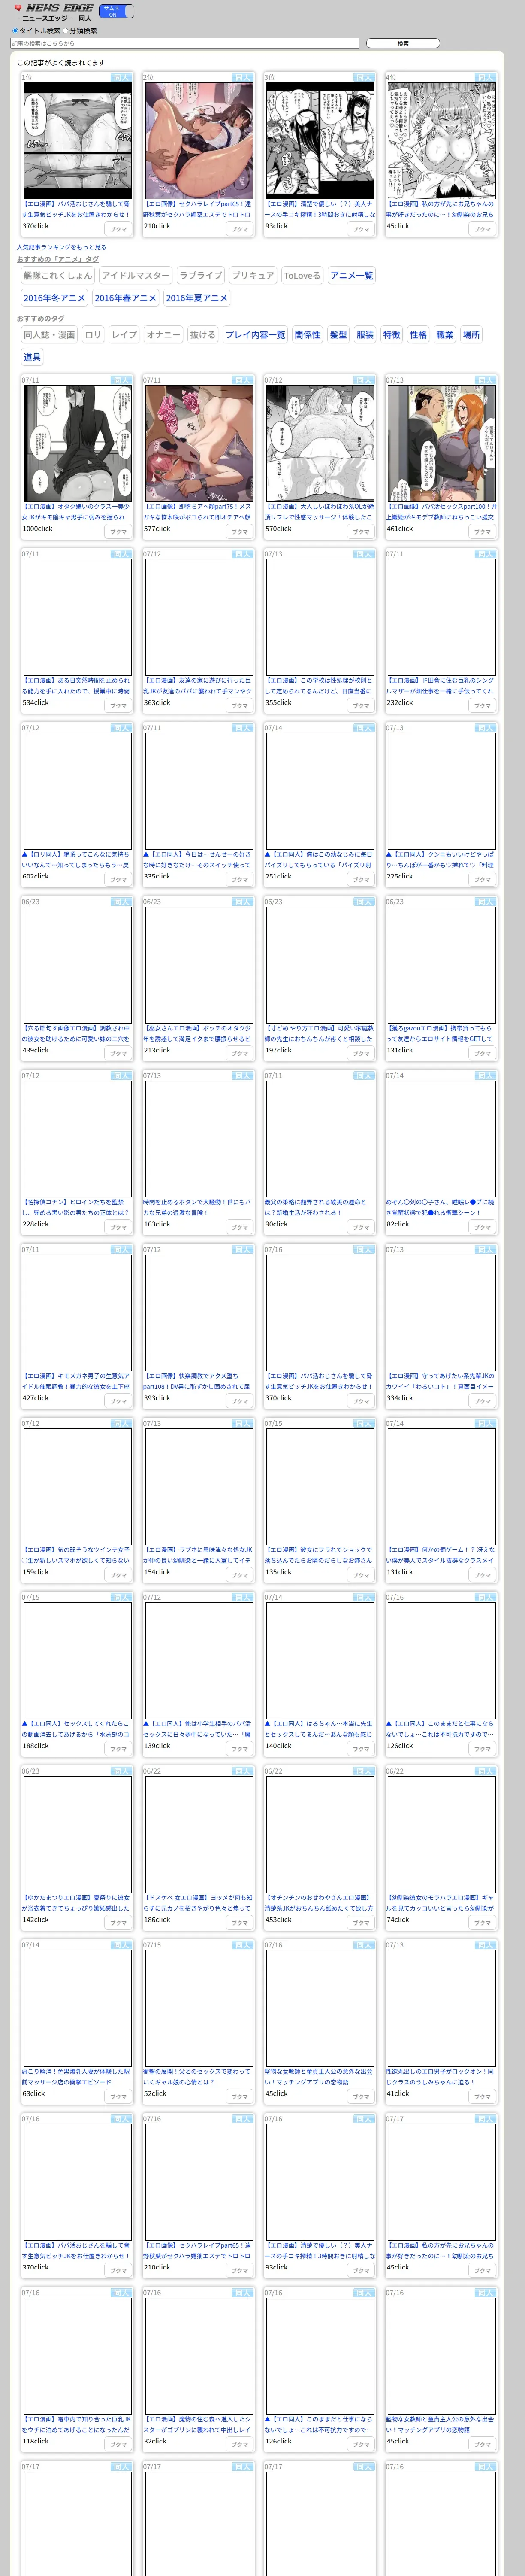This screenshot has height=2576, width=525.
Task: Select the タイトル検索 radio button
Action: (15, 31)
